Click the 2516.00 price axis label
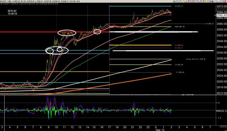Screen dimensions: 227x131 [222, 87]
